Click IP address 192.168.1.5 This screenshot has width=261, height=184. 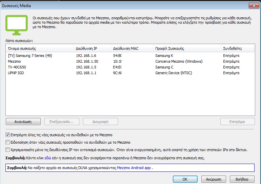[x=86, y=67]
